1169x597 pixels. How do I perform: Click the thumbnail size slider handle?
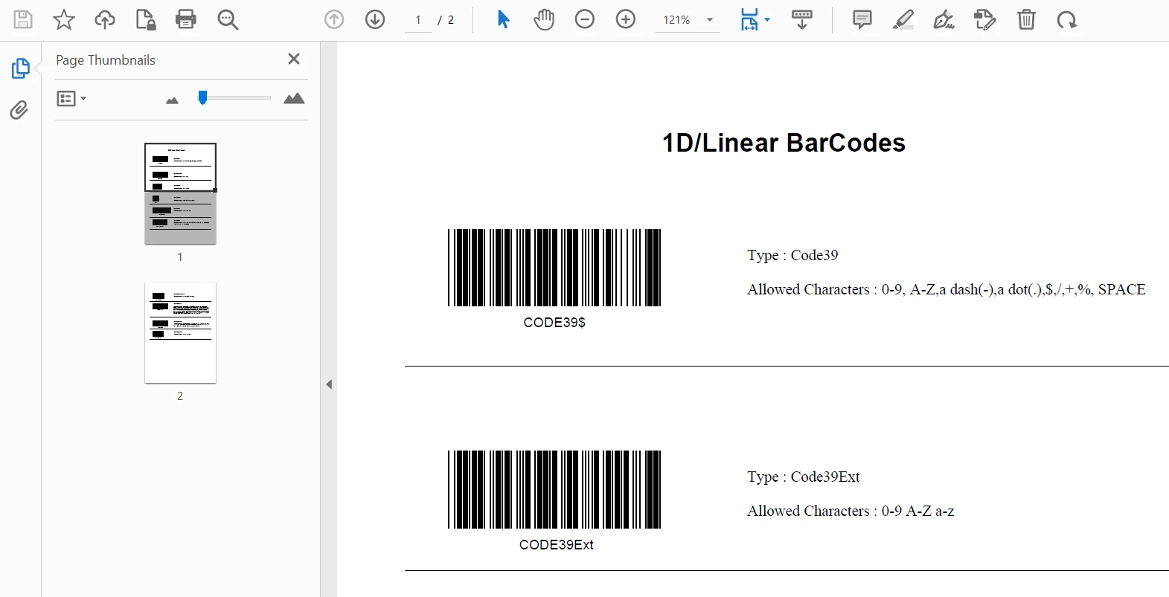click(x=202, y=97)
